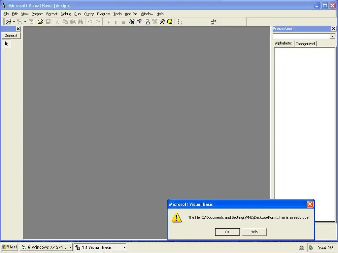The image size is (338, 253).
Task: Open the Debug menu
Action: pyautogui.click(x=66, y=14)
